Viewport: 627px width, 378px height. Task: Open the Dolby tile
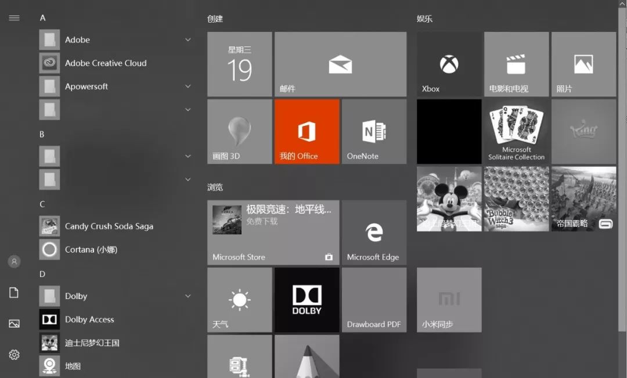307,300
